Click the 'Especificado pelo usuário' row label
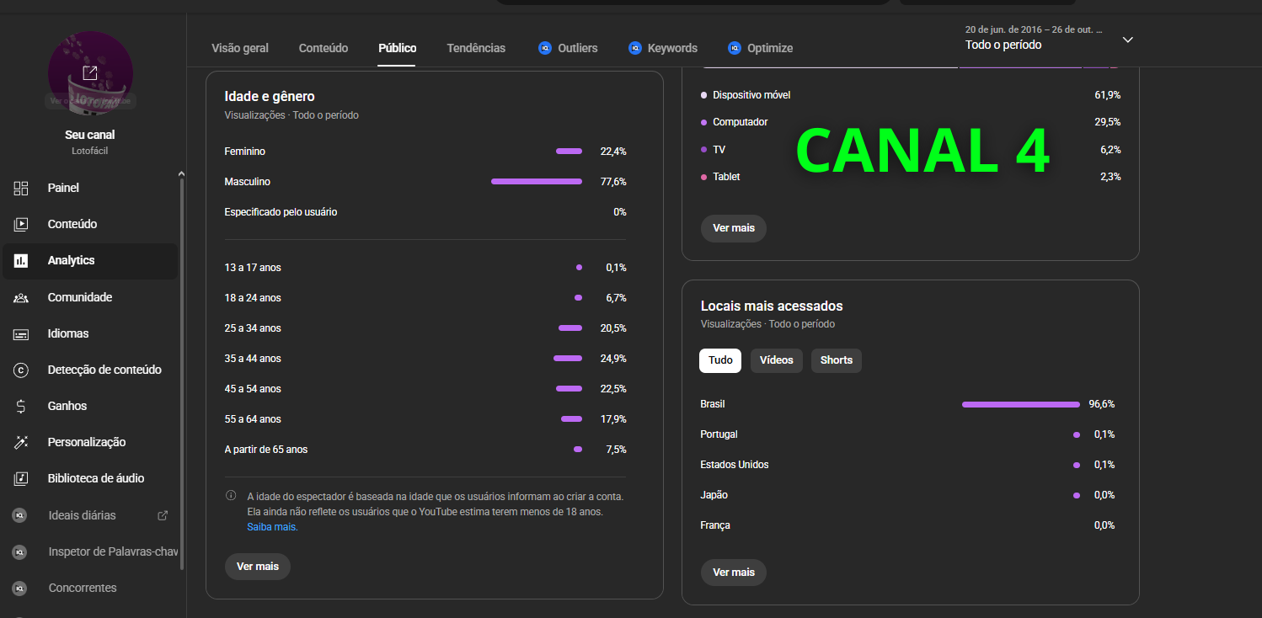The image size is (1262, 618). coord(281,212)
